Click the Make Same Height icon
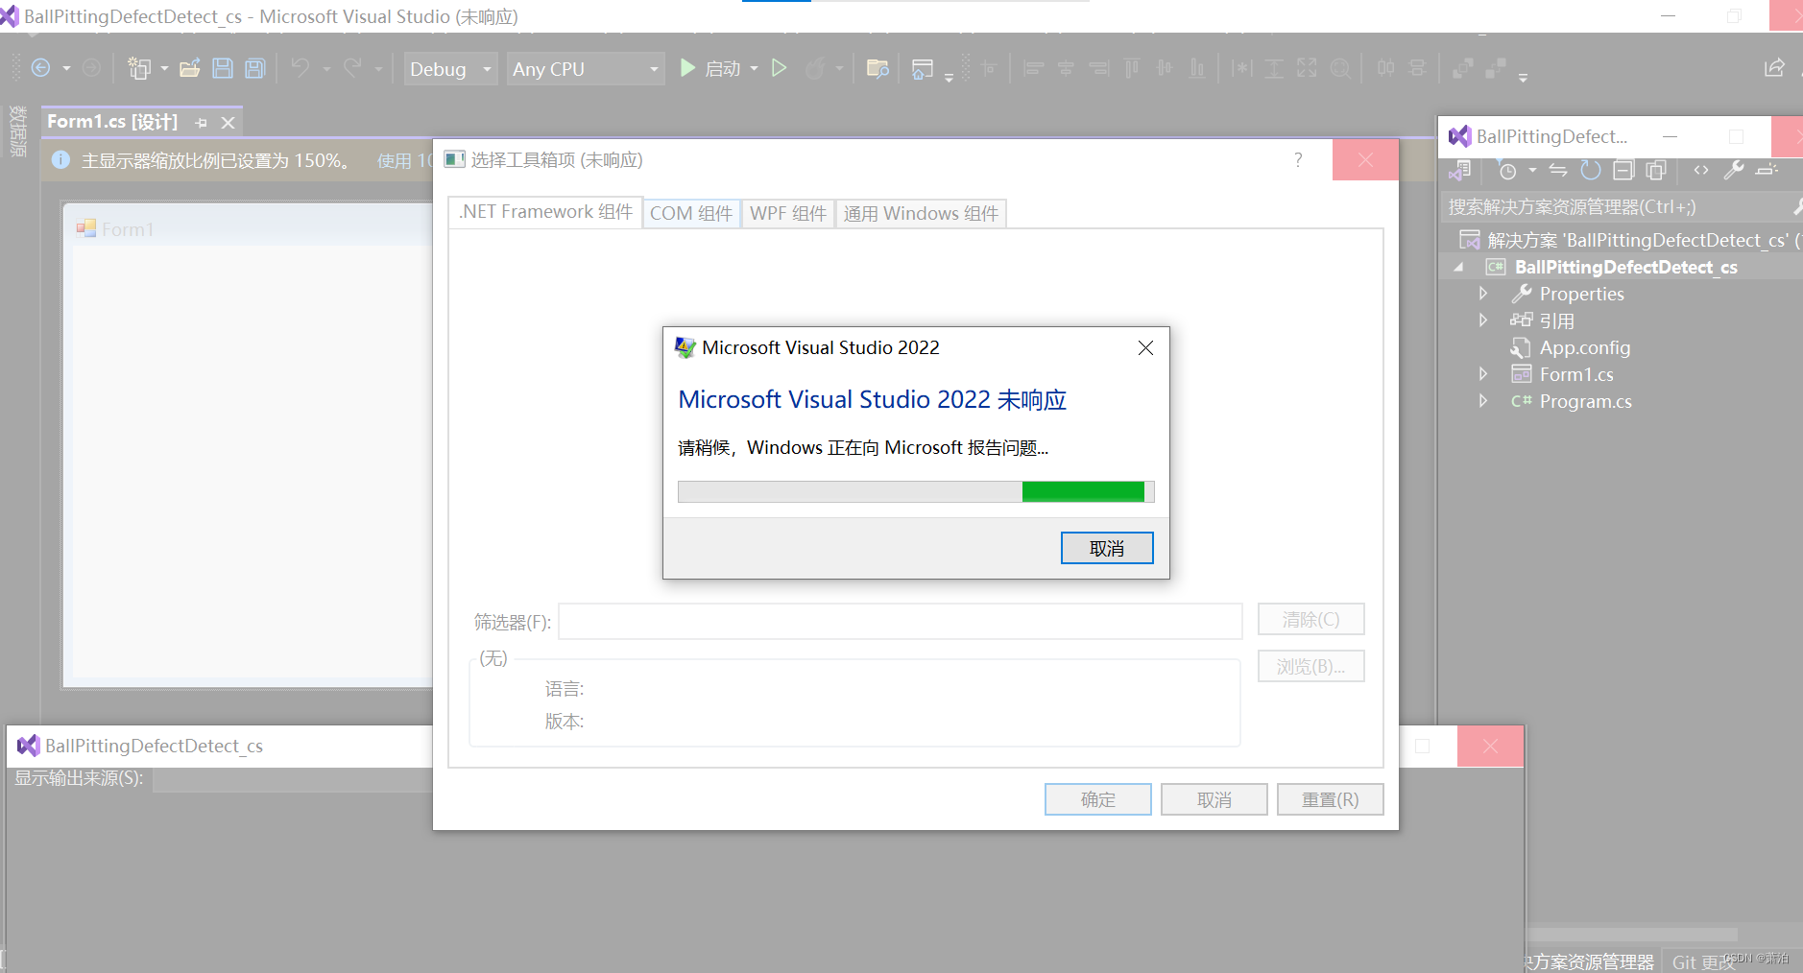 click(x=1274, y=68)
